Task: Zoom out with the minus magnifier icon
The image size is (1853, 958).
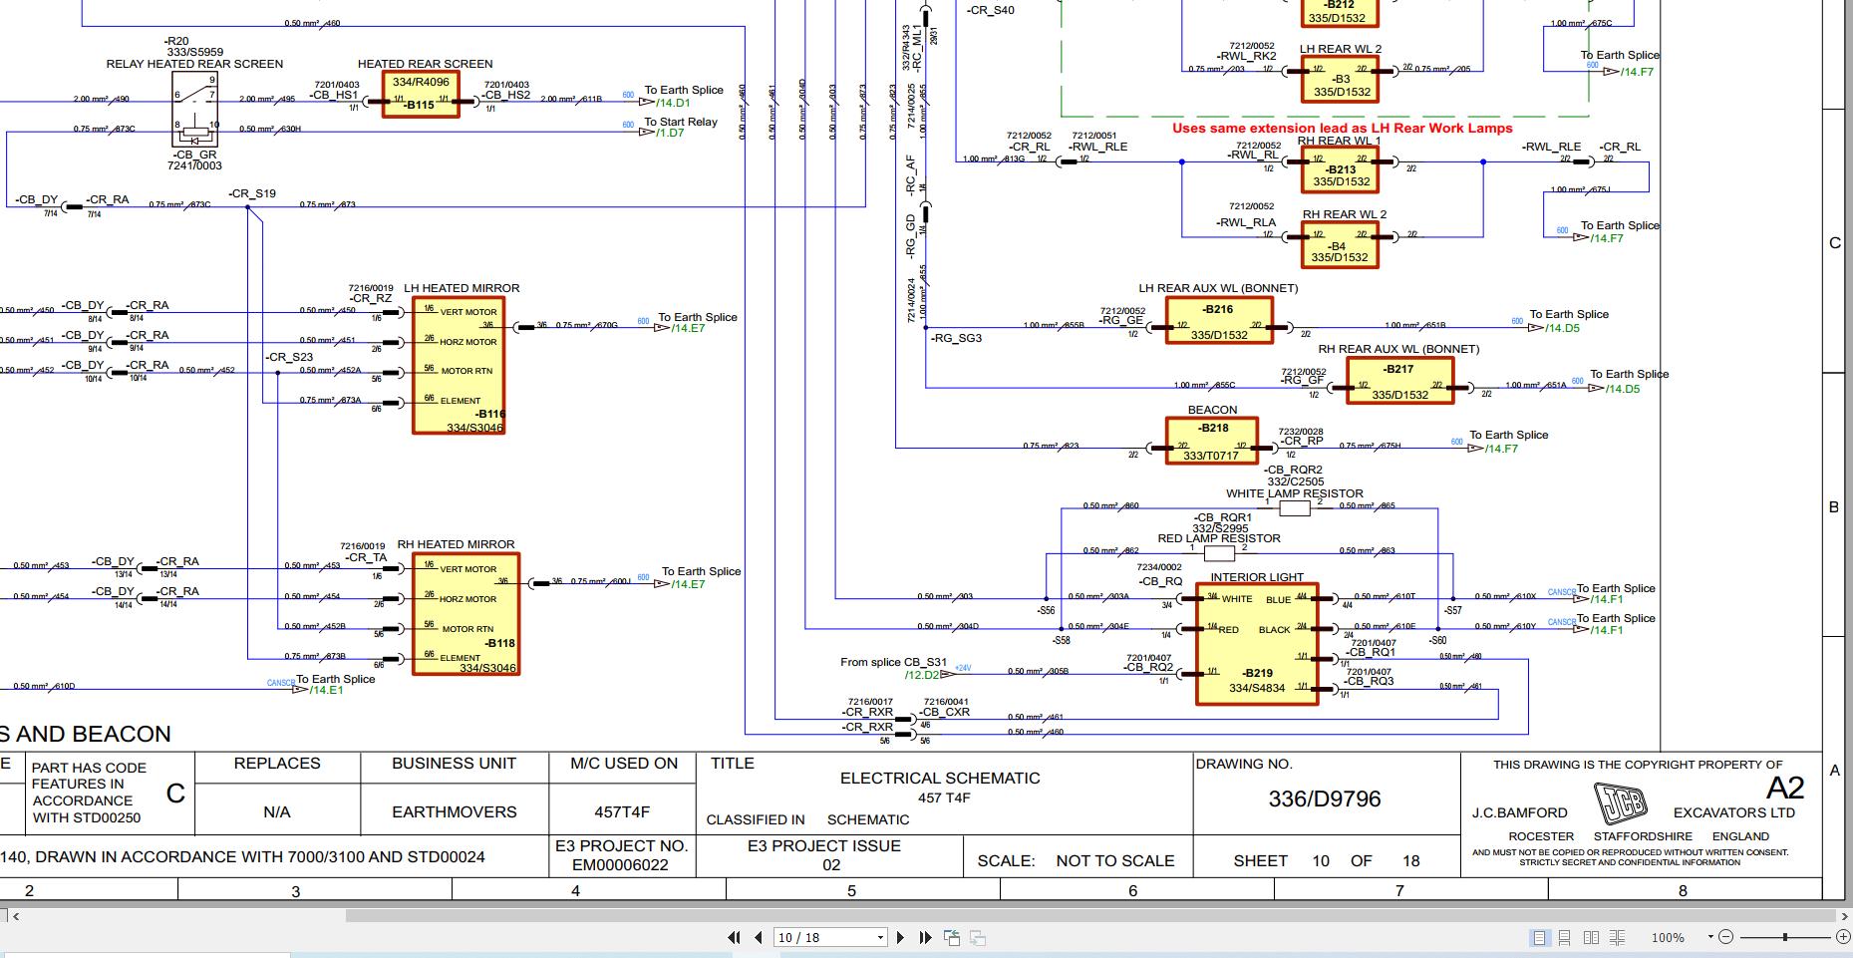Action: click(x=1726, y=937)
